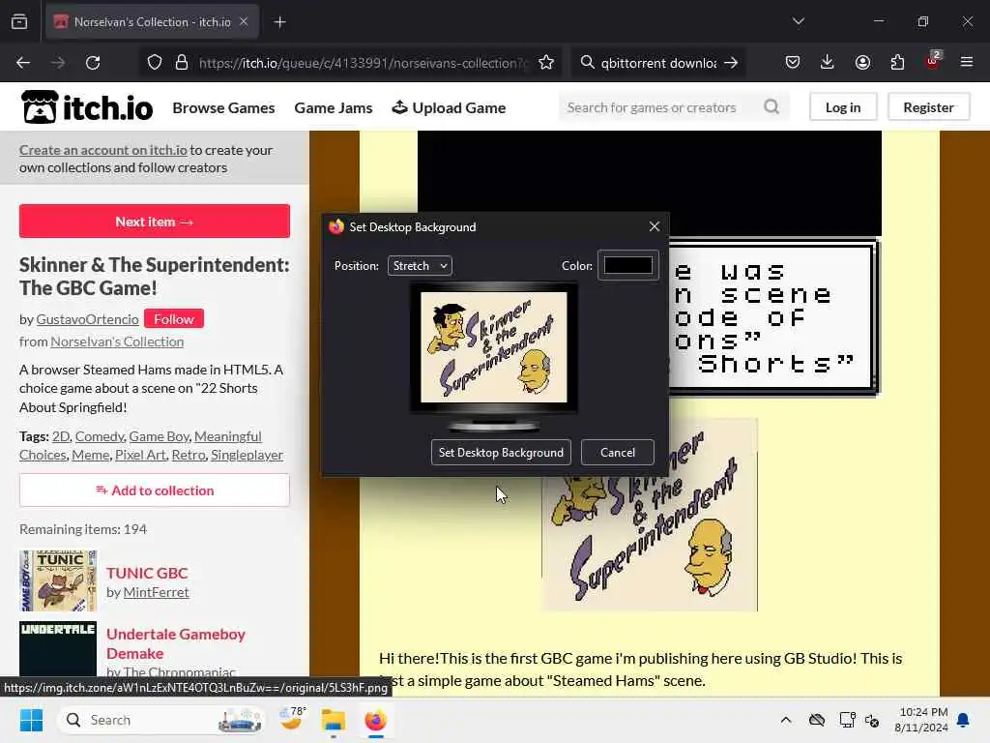Show site security padlock info
Viewport: 990px width, 743px height.
click(x=182, y=63)
